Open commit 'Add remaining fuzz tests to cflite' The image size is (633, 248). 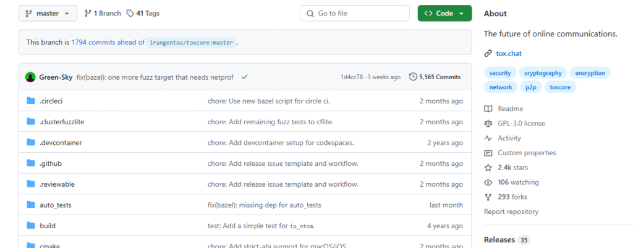click(270, 122)
